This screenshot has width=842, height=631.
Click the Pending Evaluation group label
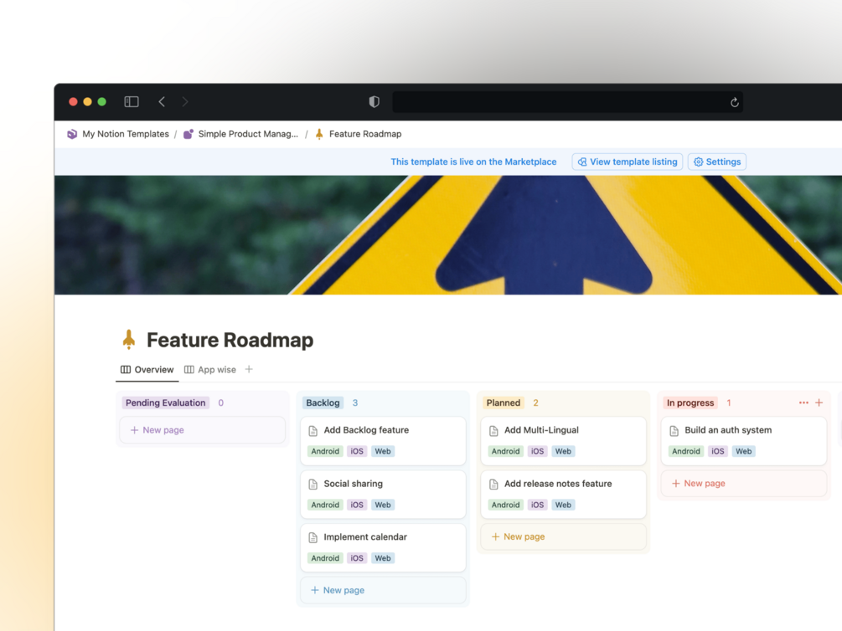point(165,403)
